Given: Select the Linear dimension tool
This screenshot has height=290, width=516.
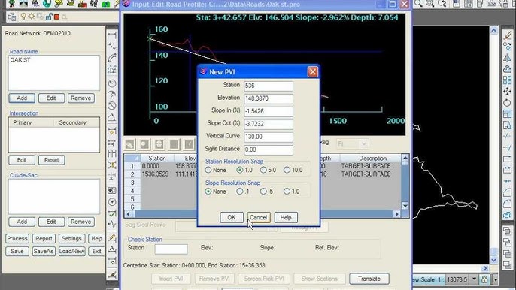Looking at the screenshot, I should (x=112, y=35).
